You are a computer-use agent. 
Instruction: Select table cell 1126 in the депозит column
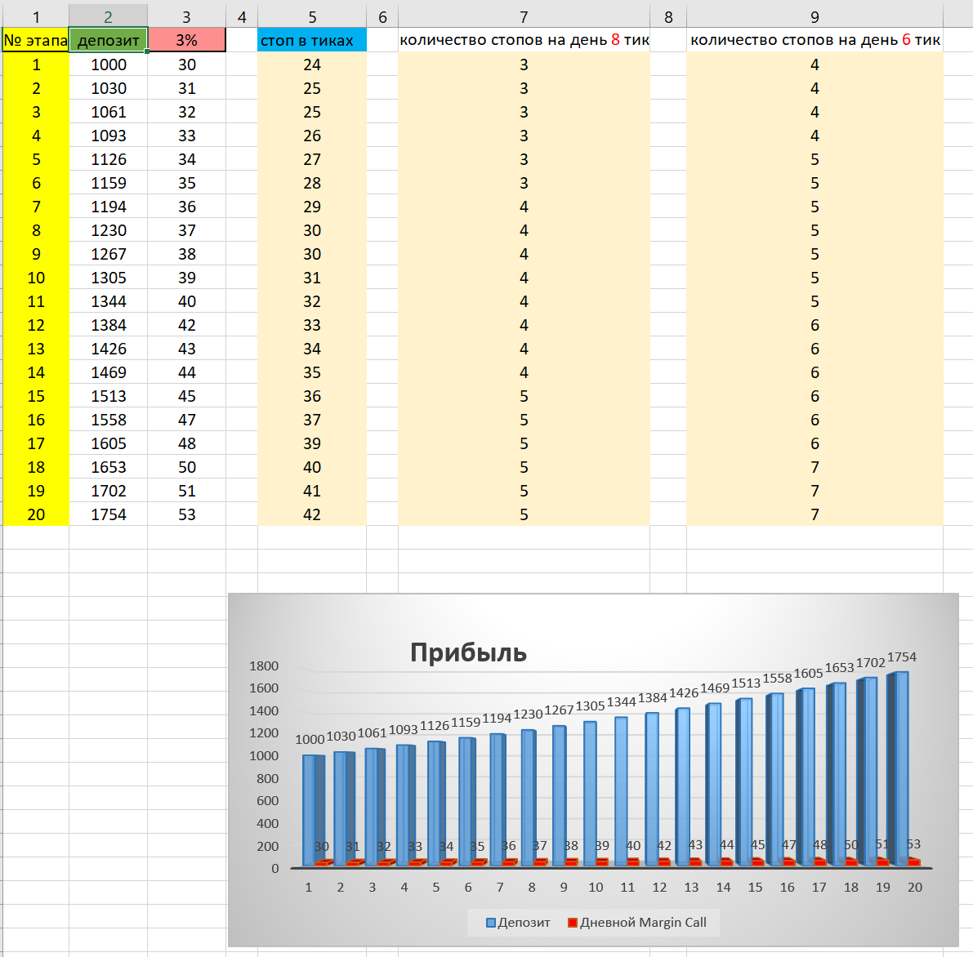click(x=108, y=159)
